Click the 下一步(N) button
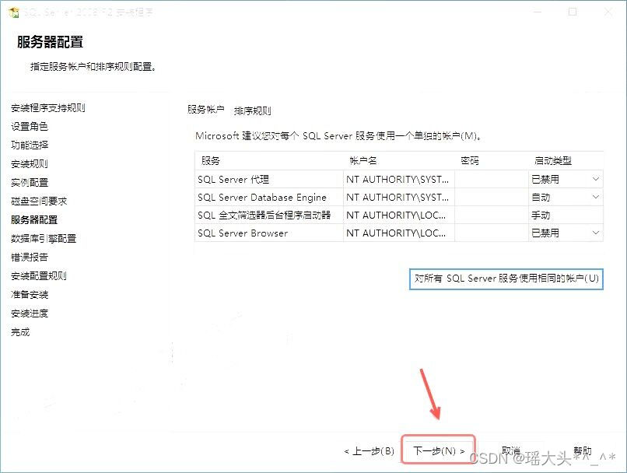Viewport: 627px width, 473px height. pos(438,450)
